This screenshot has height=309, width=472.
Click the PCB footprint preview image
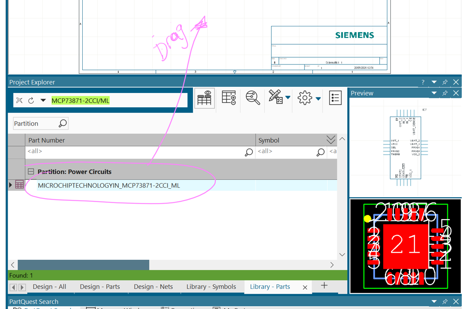(405, 246)
